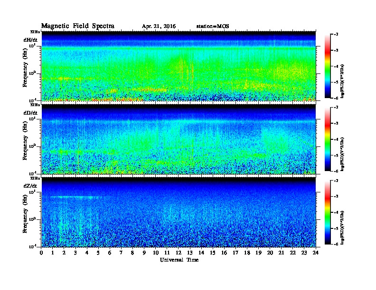Click the dH/dt spectrogram plot
This screenshot has width=376, height=290.
[x=179, y=66]
